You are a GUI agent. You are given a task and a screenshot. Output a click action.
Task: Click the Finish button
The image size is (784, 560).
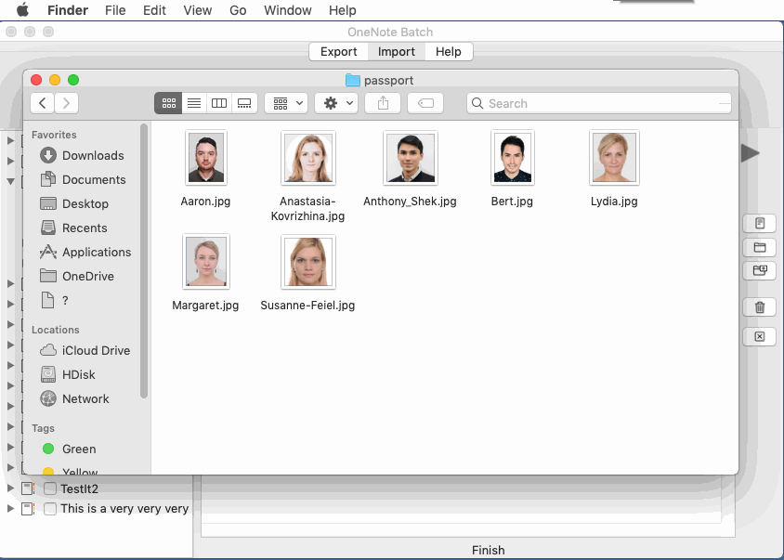coord(488,550)
